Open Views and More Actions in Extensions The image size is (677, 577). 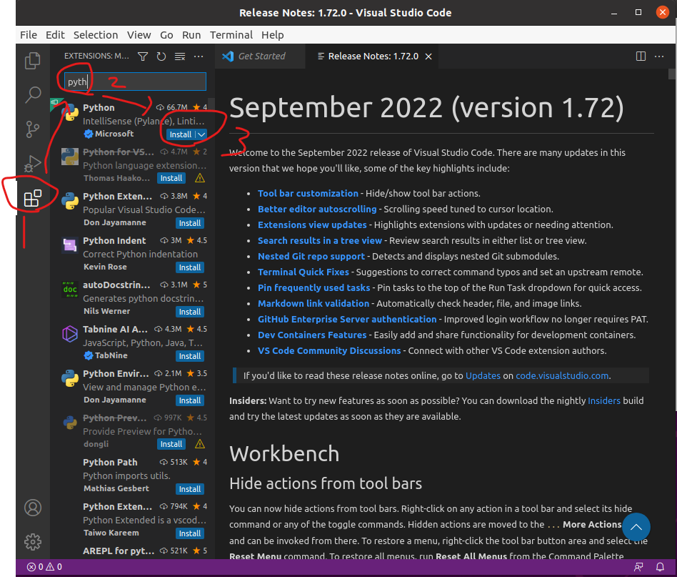(199, 56)
